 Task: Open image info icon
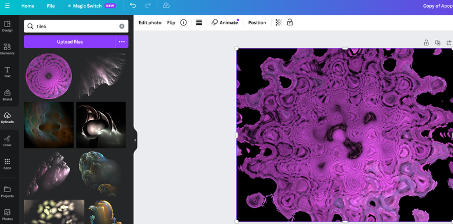click(x=183, y=22)
